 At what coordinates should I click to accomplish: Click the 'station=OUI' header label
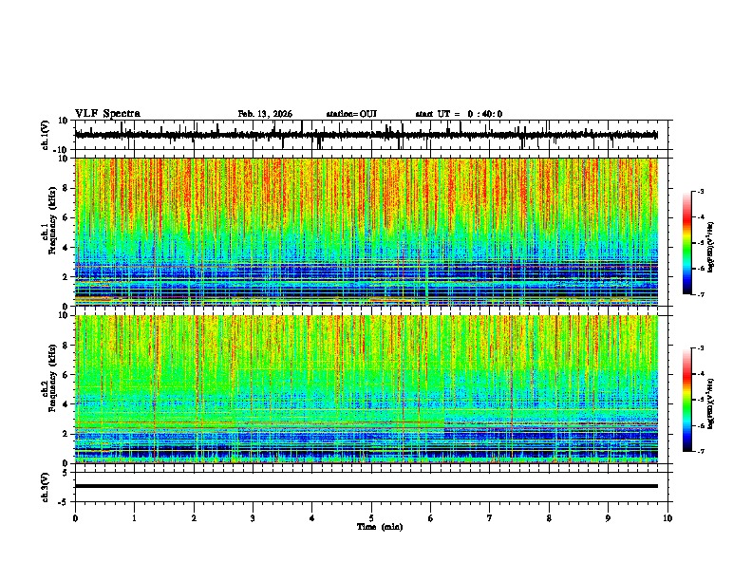click(351, 114)
